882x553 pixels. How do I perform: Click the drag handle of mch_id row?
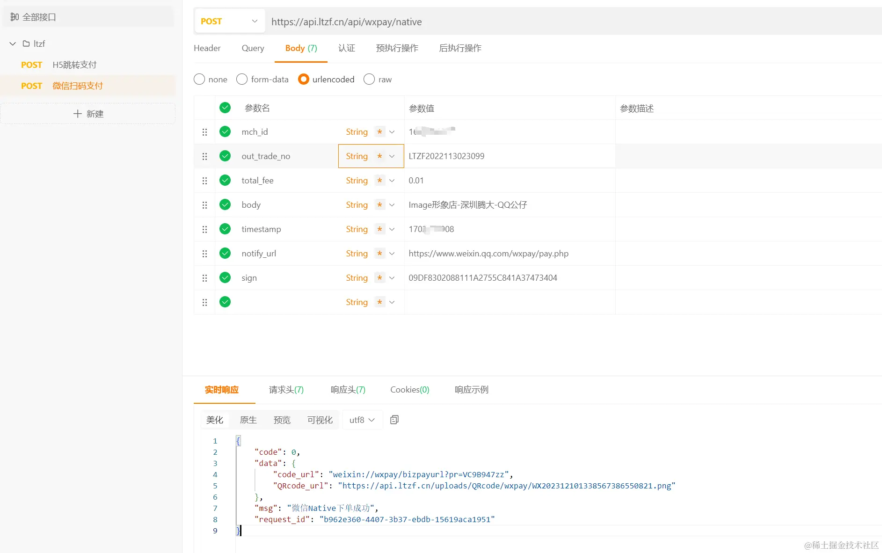204,132
